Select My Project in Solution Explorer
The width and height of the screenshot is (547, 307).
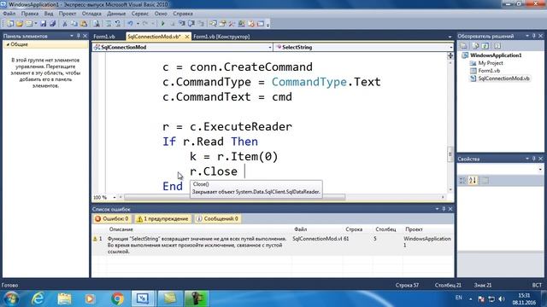tap(491, 63)
